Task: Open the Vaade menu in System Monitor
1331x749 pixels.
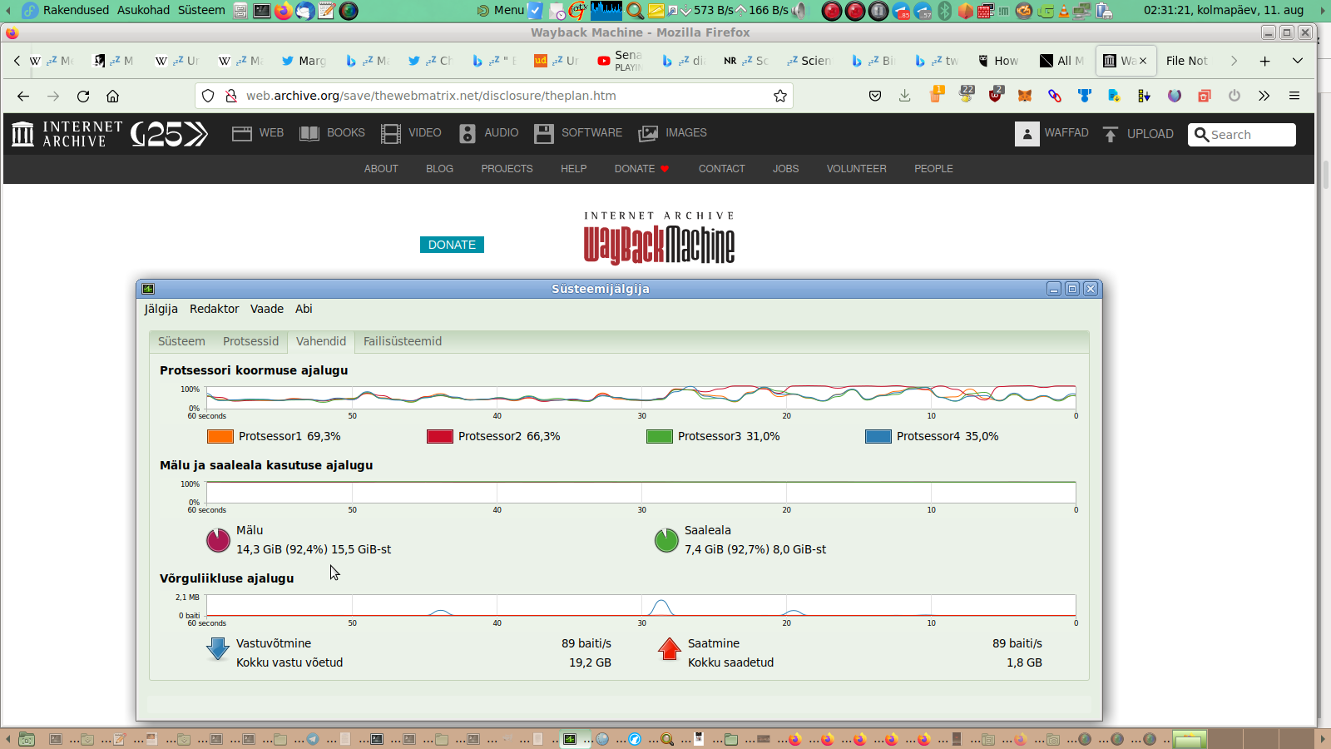Action: click(x=267, y=309)
